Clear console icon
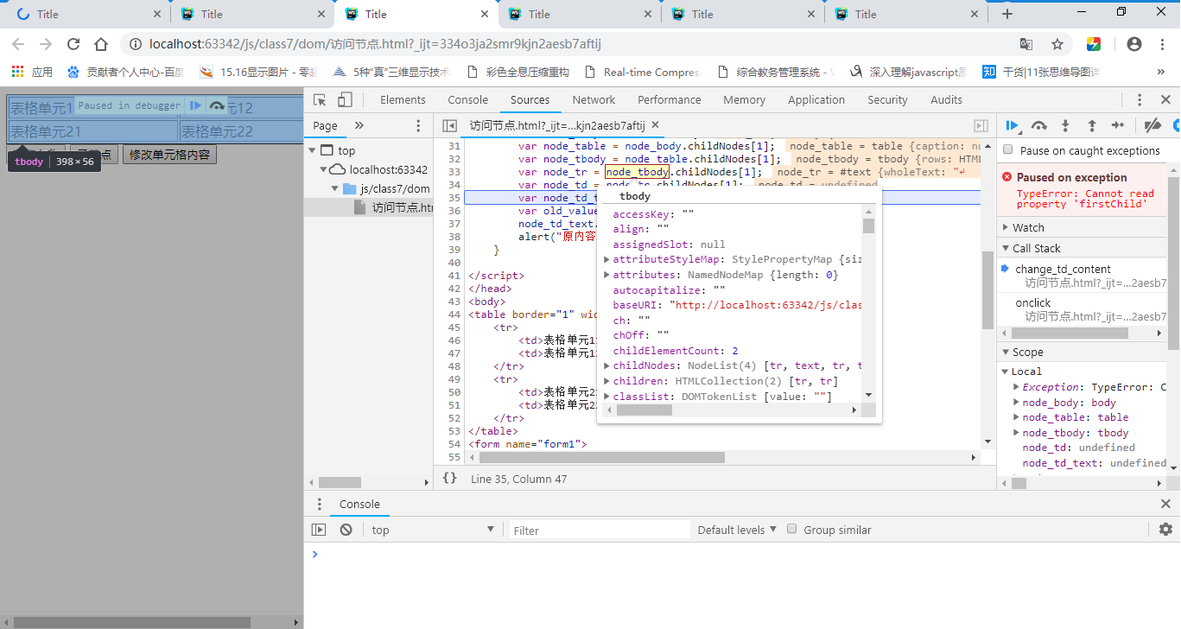 coord(346,530)
